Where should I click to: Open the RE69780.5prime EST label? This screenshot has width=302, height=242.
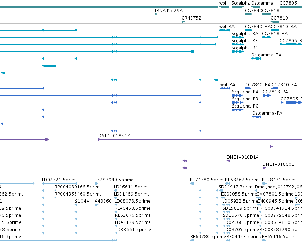pos(208,237)
